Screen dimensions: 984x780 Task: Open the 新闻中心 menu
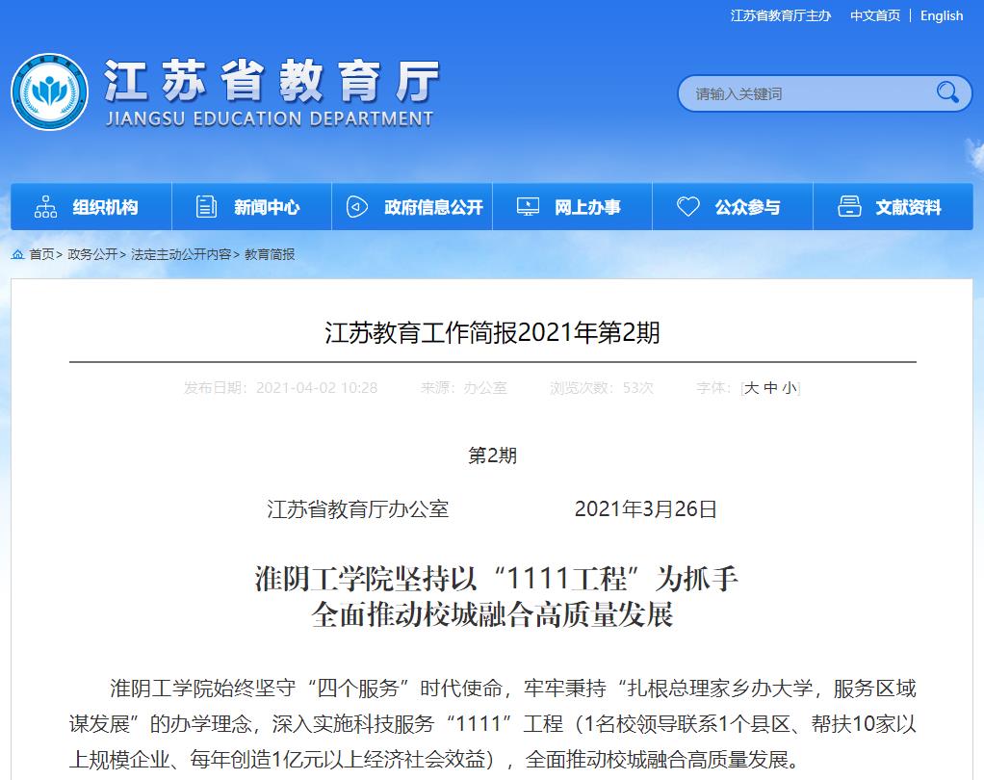pyautogui.click(x=267, y=207)
